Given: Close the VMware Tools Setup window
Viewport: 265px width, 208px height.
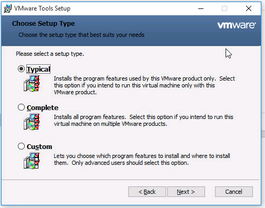Looking at the screenshot, I should pyautogui.click(x=249, y=8).
